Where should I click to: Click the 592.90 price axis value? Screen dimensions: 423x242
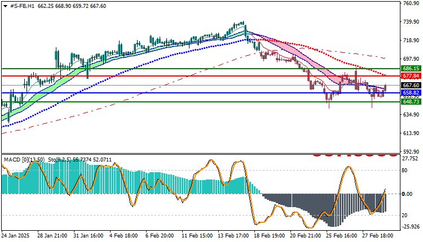coord(411,152)
